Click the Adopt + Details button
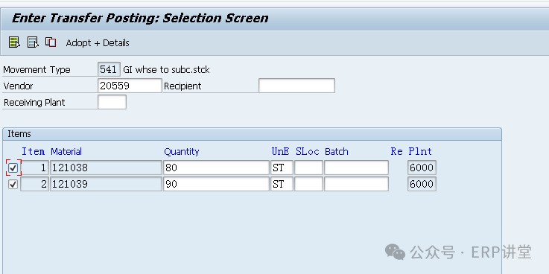 tap(98, 43)
